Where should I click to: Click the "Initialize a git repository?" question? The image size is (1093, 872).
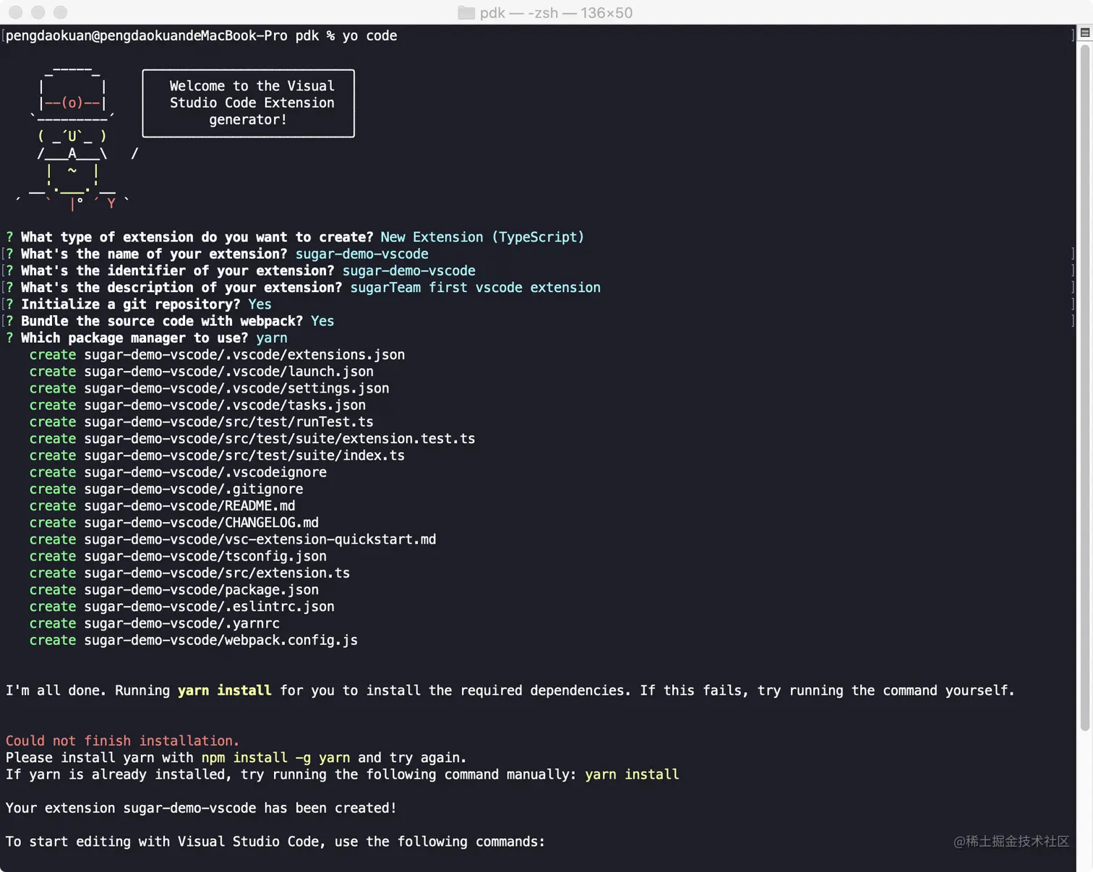click(130, 304)
